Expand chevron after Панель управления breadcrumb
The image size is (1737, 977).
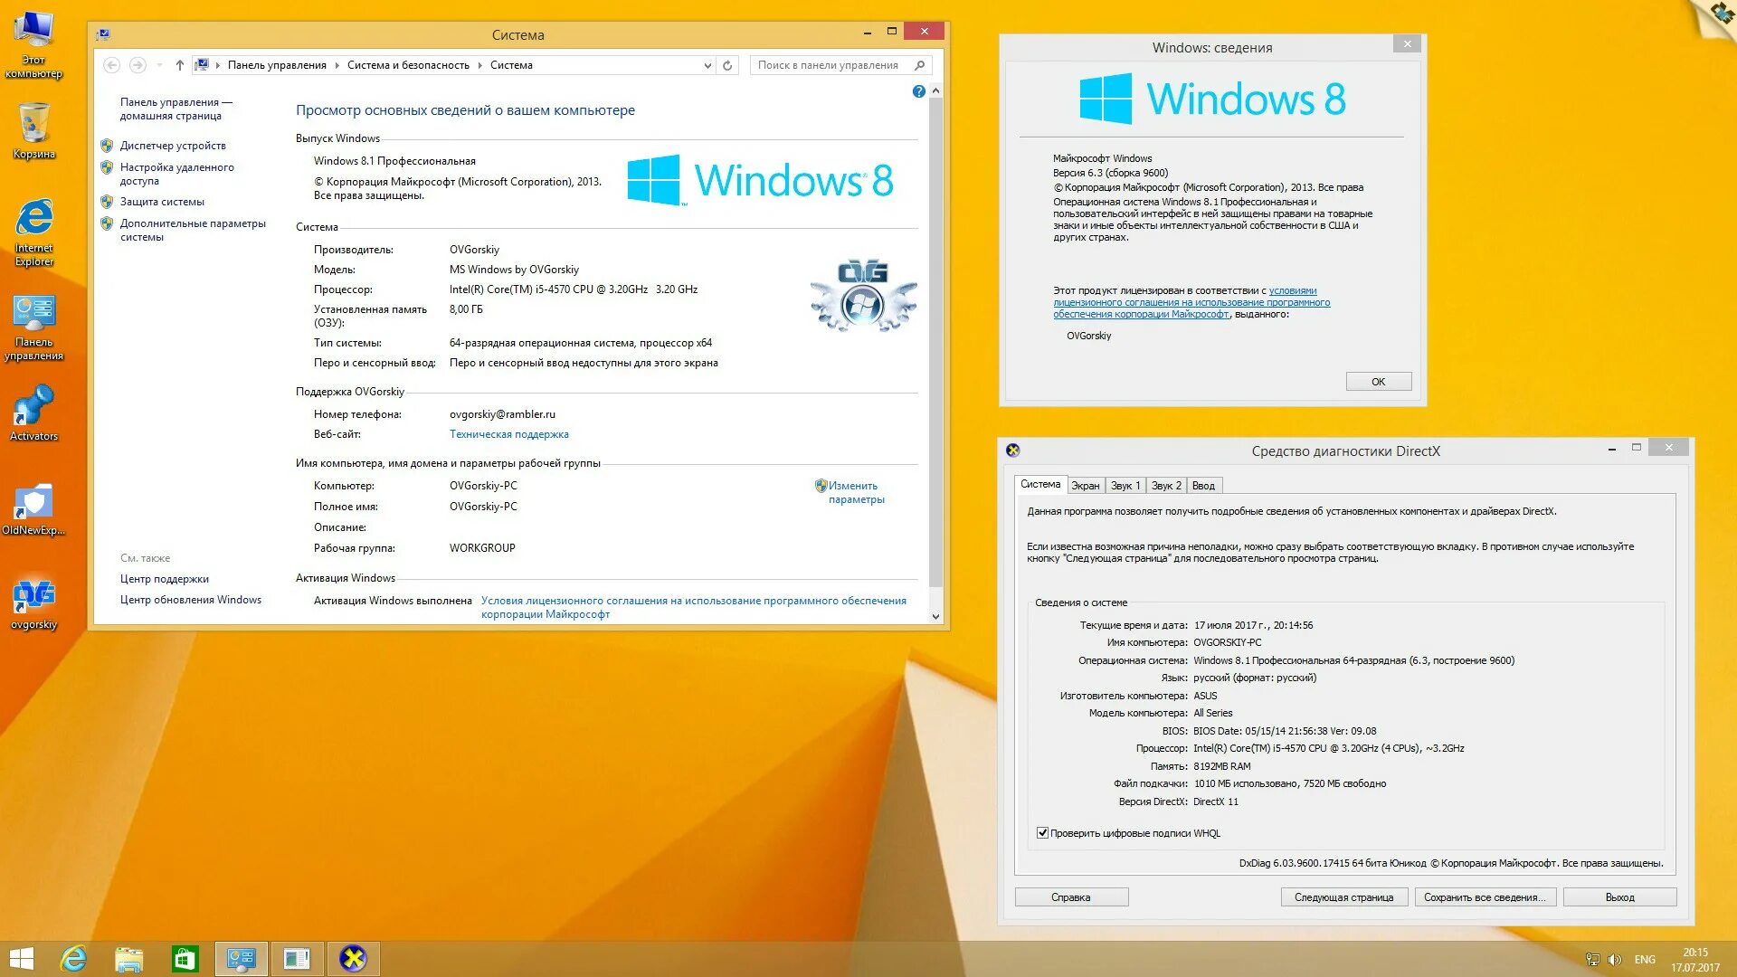[x=337, y=65]
